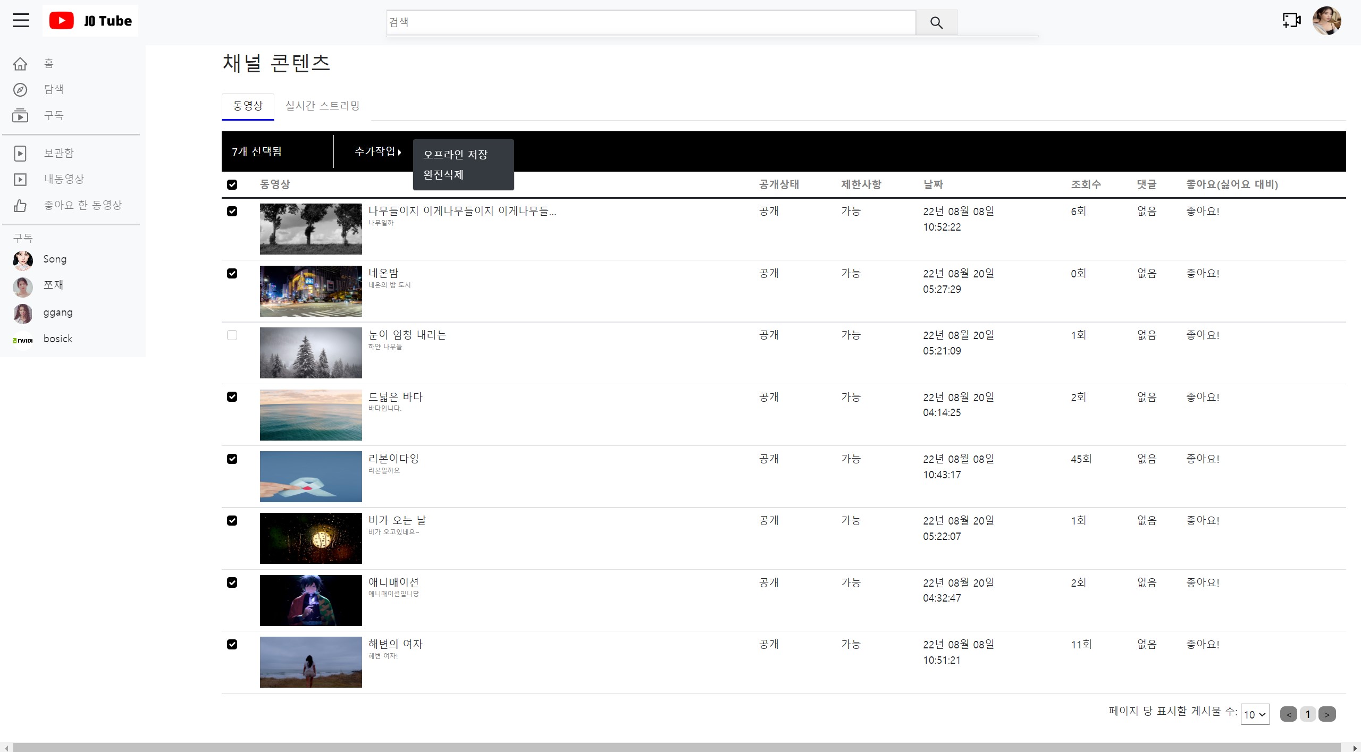Open 좋아요 한 동영상 thumbs-up item
This screenshot has height=752, width=1361.
pyautogui.click(x=20, y=205)
